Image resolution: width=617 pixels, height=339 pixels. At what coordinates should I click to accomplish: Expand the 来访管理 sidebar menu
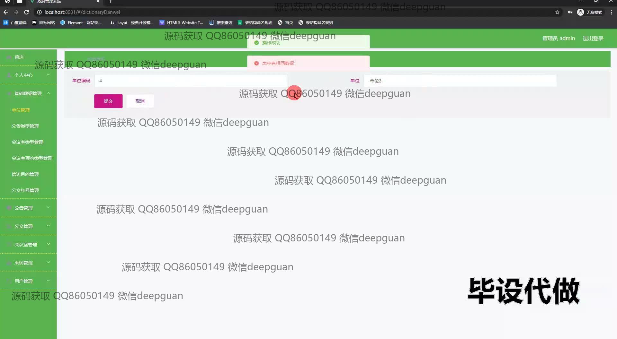(x=28, y=263)
